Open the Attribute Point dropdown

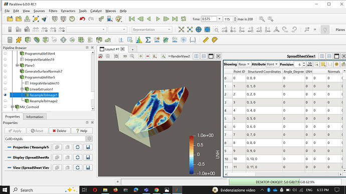tap(272, 64)
